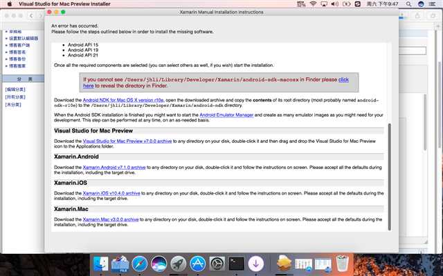Check battery status in menu bar

346,4
